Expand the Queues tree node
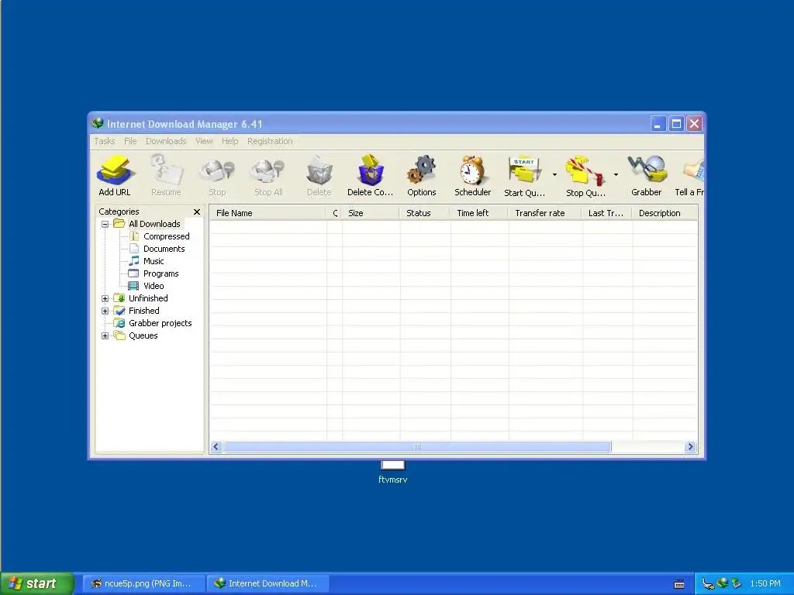Viewport: 794px width, 595px height. point(105,336)
